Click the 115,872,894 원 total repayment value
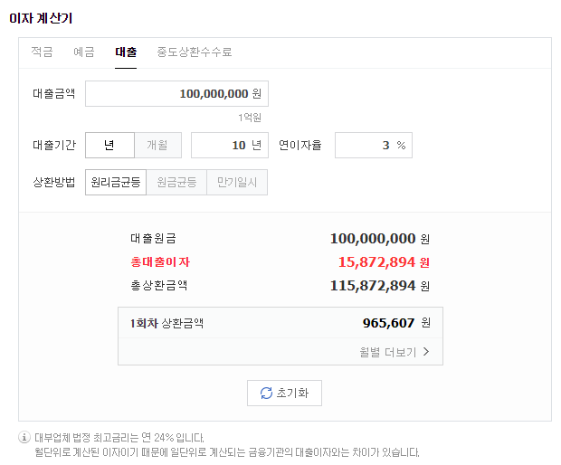The image size is (561, 465). [x=380, y=286]
